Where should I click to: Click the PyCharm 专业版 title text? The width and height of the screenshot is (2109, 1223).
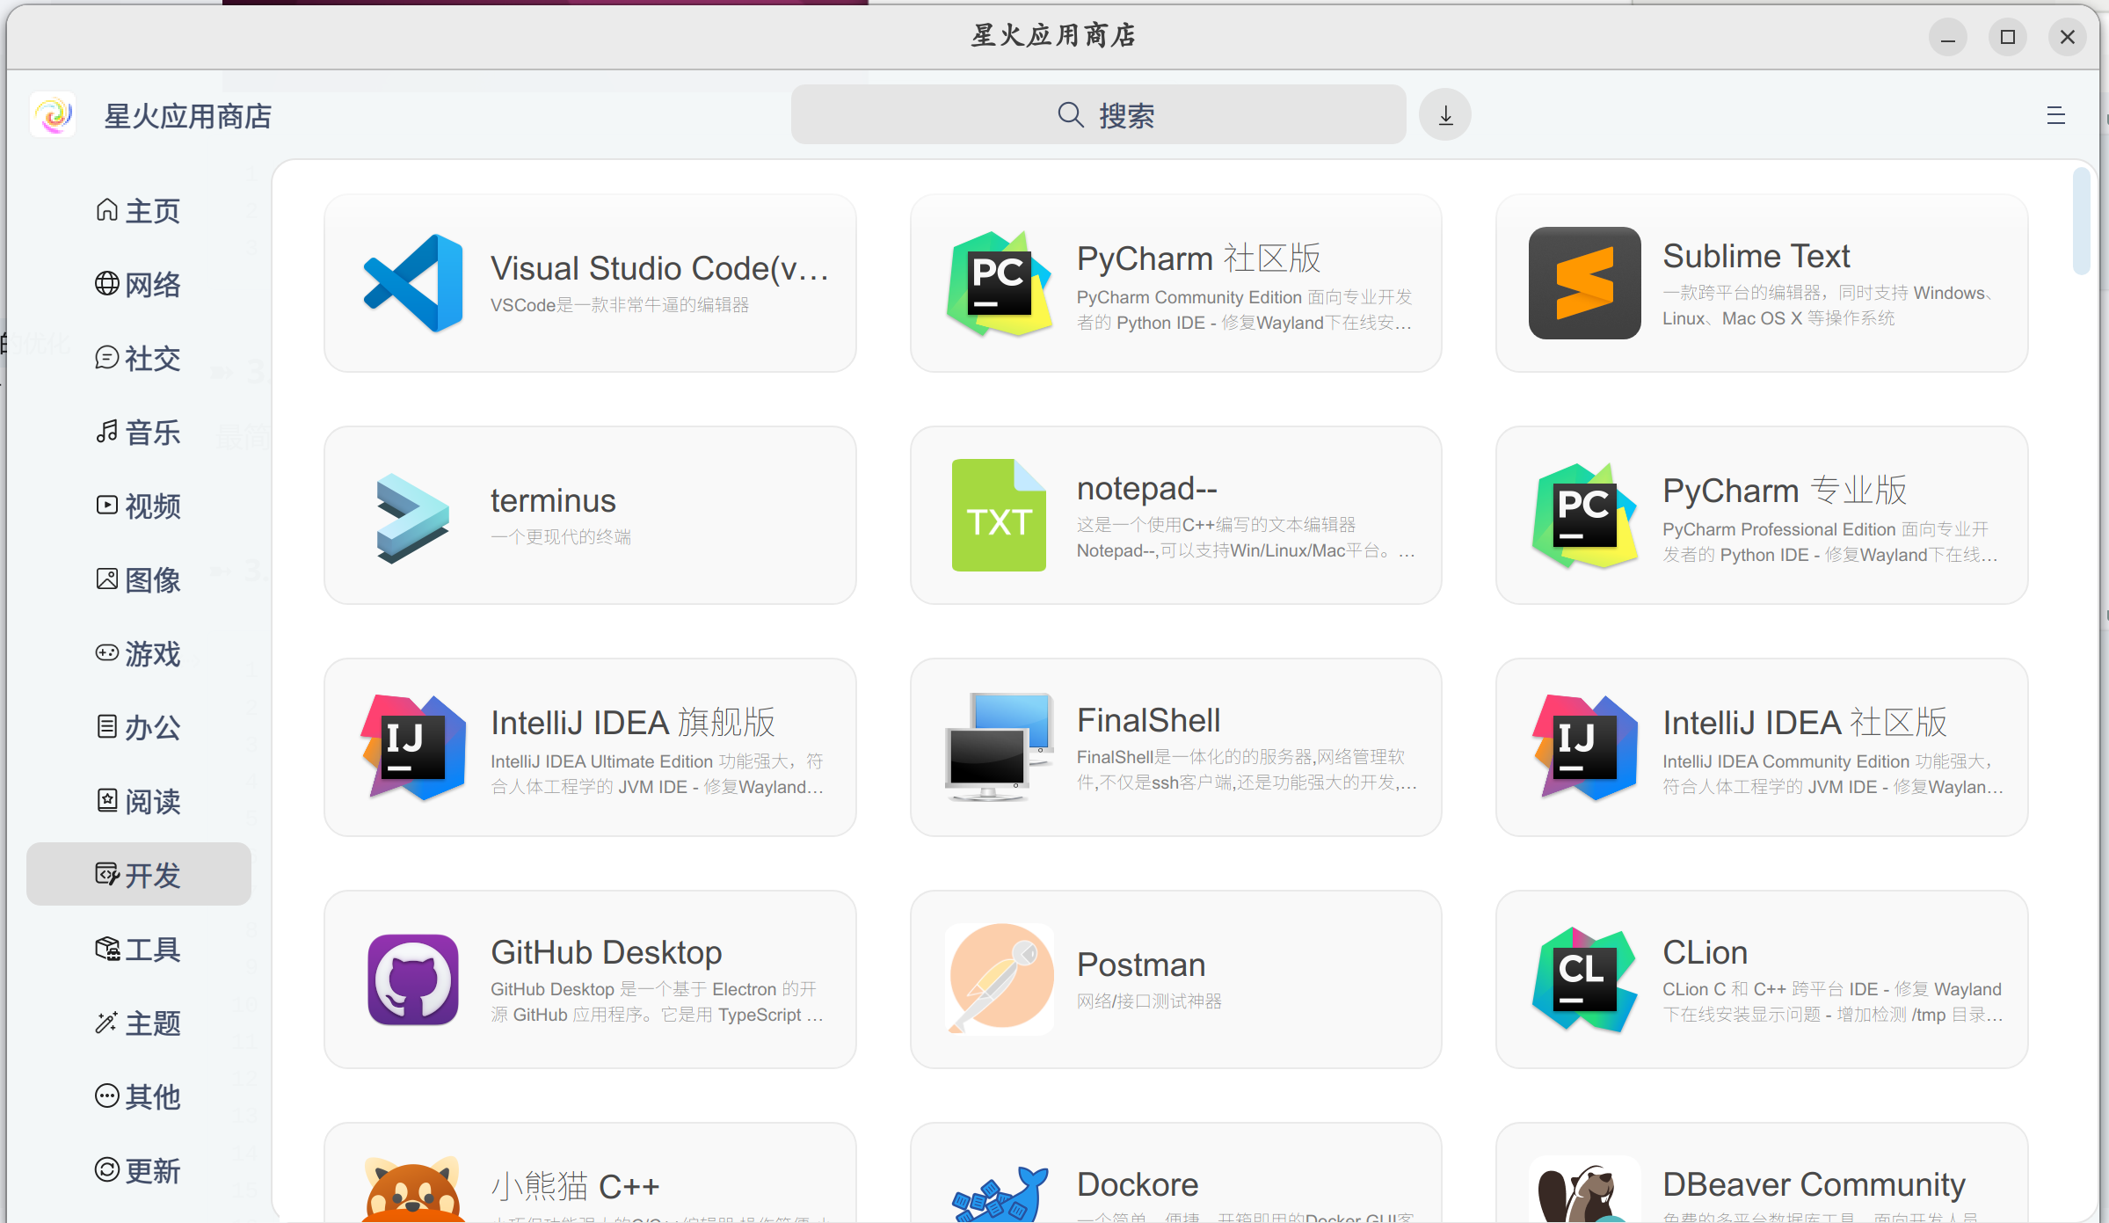point(1785,491)
